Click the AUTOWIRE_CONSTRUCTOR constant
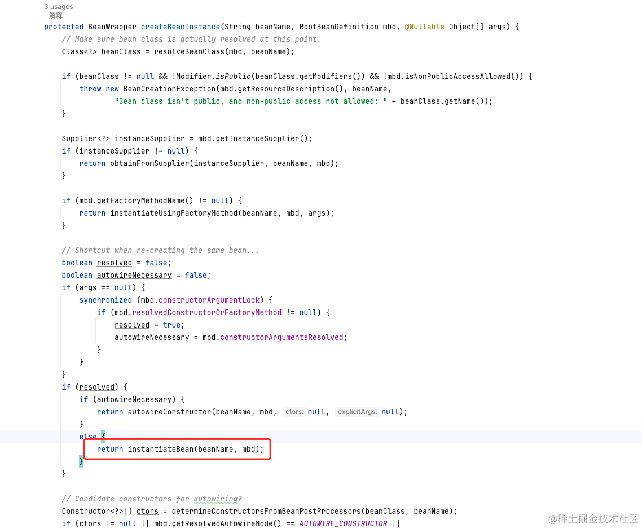 pos(343,523)
